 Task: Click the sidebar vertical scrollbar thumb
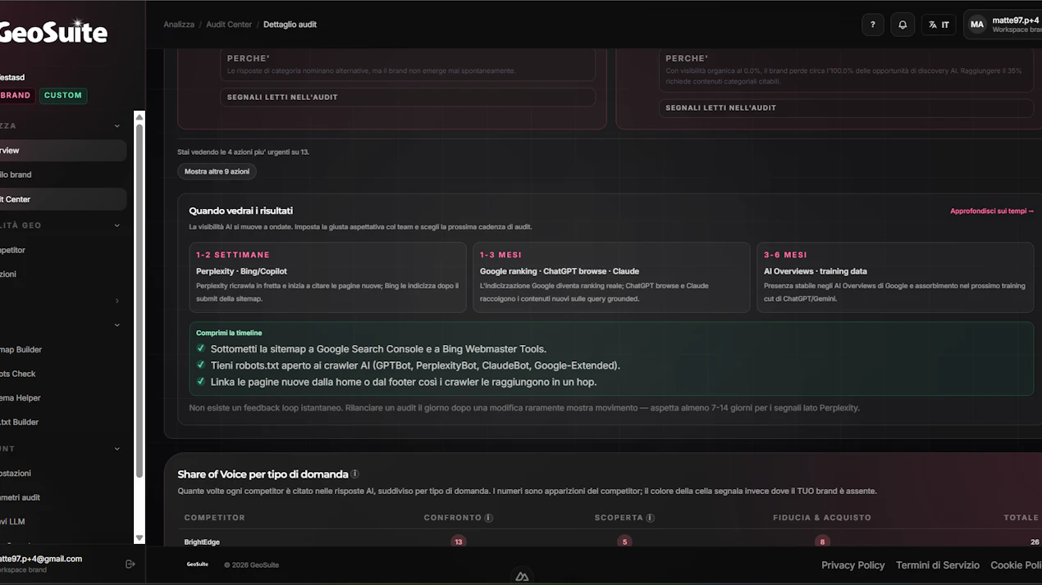[139, 300]
